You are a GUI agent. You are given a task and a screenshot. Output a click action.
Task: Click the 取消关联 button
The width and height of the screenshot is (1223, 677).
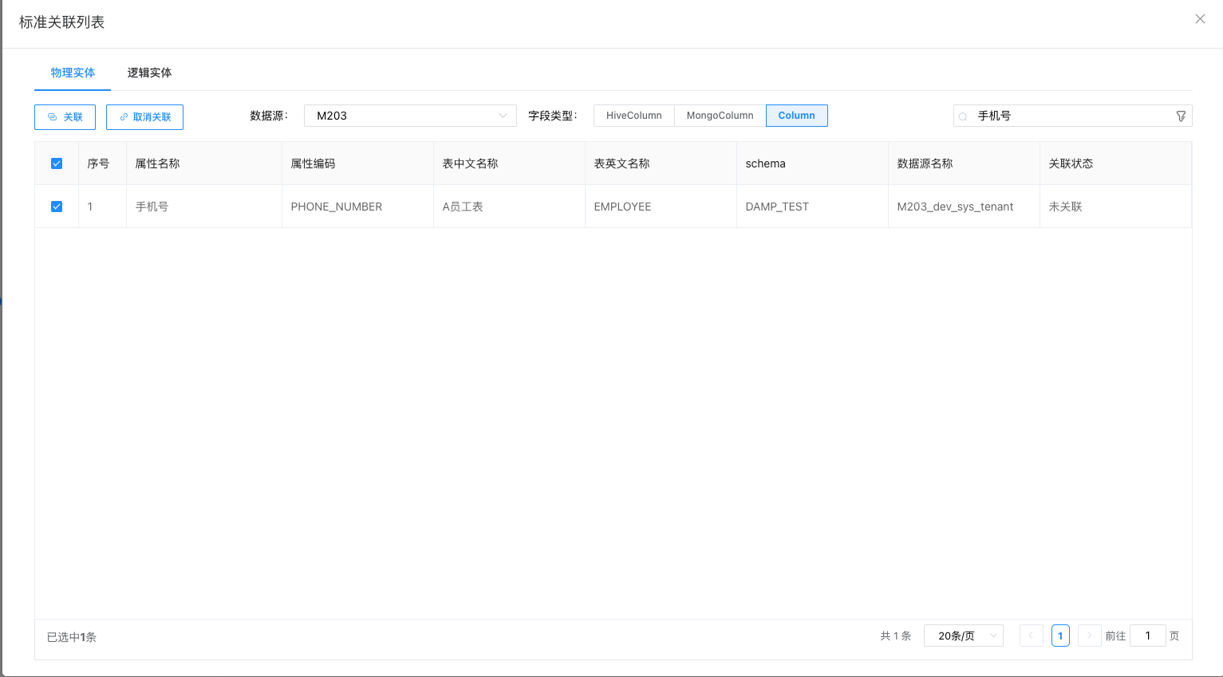coord(144,117)
